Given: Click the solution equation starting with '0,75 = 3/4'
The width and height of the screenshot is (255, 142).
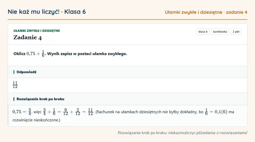Looking at the screenshot, I should (x=53, y=112).
